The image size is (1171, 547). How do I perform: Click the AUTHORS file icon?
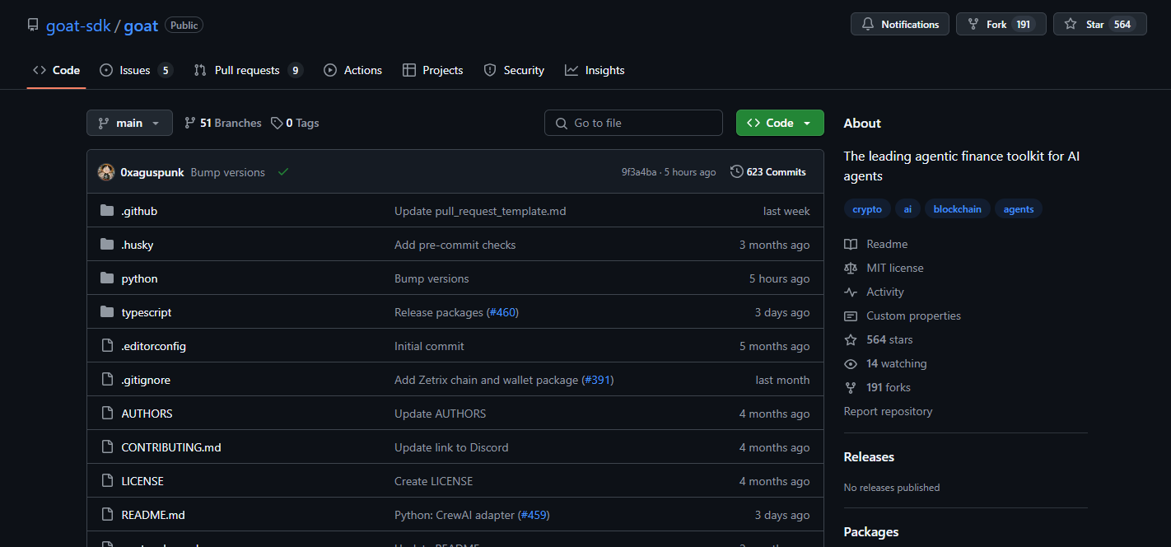coord(107,414)
